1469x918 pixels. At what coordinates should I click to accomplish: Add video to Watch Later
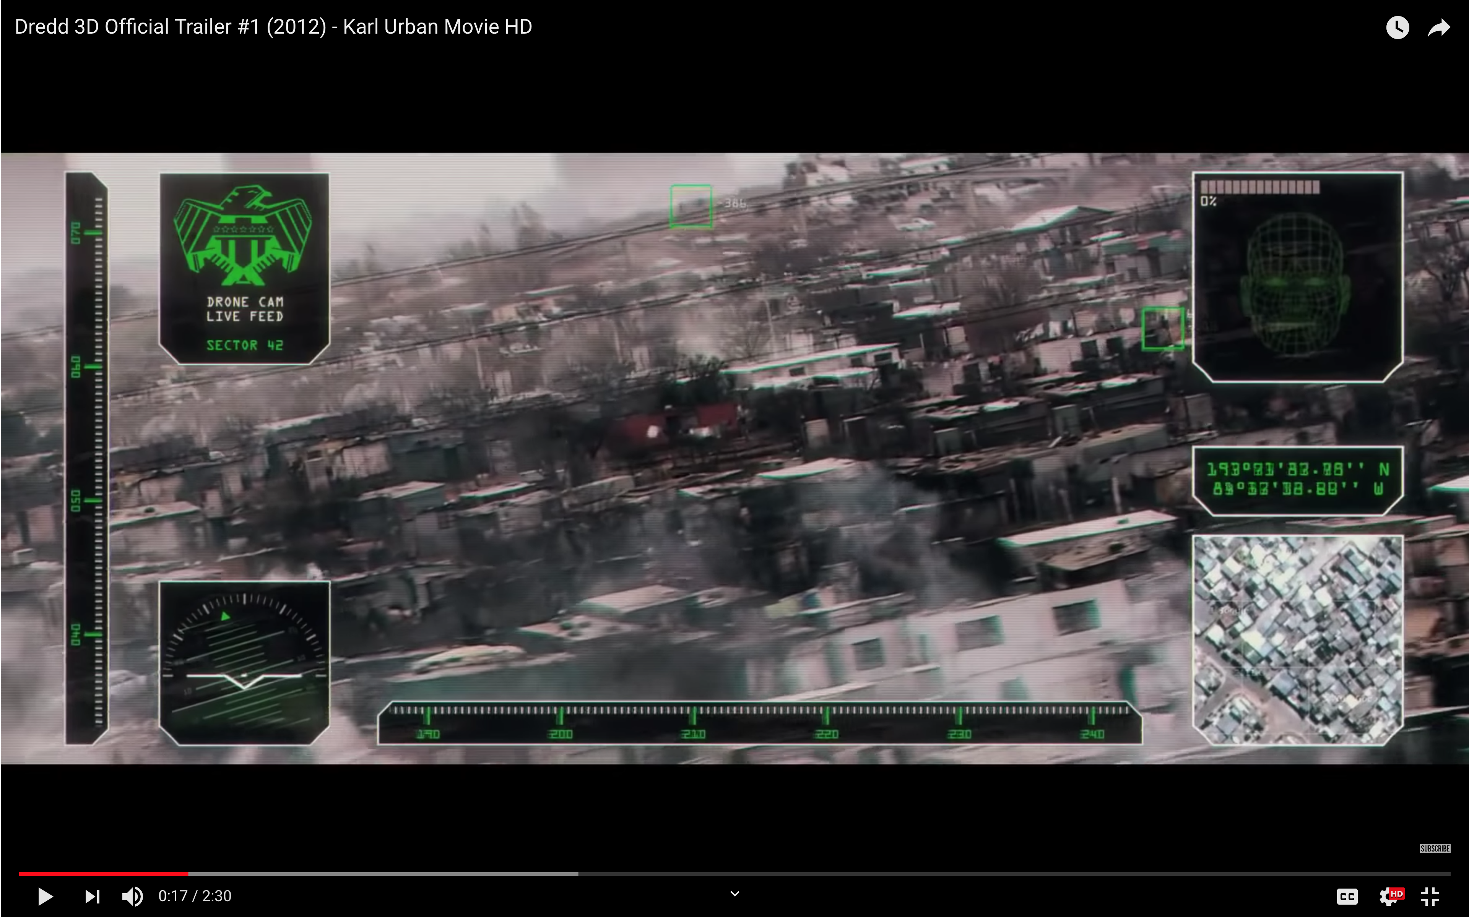[x=1397, y=27]
